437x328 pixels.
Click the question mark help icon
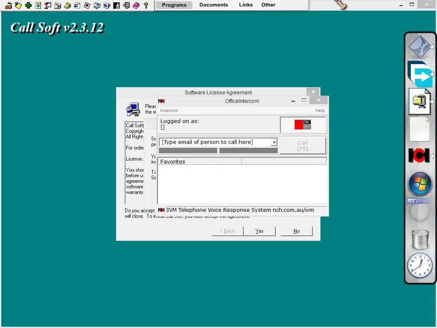coord(146,5)
